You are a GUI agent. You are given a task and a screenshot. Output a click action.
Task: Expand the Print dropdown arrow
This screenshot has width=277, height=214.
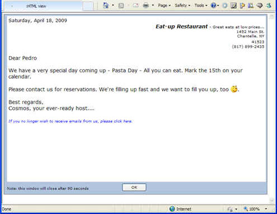click(153, 6)
